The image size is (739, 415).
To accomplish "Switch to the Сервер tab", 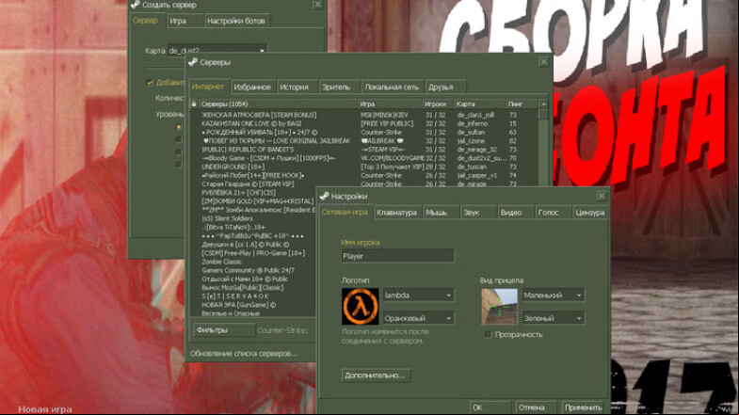I will coord(146,21).
